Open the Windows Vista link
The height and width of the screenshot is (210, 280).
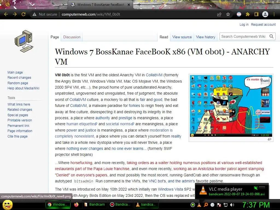coord(170,189)
